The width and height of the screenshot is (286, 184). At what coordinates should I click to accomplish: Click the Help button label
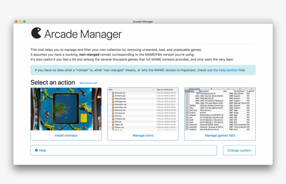[x=42, y=150]
